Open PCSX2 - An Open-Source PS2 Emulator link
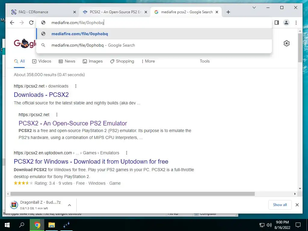This screenshot has height=231, width=308. 73,123
